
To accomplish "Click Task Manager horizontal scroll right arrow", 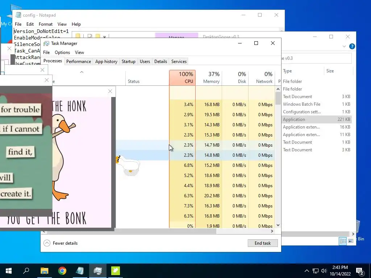I will (x=272, y=231).
